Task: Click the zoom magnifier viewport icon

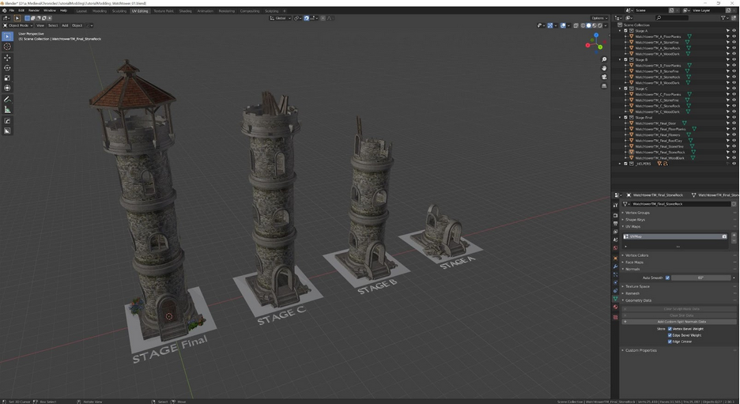Action: (604, 59)
